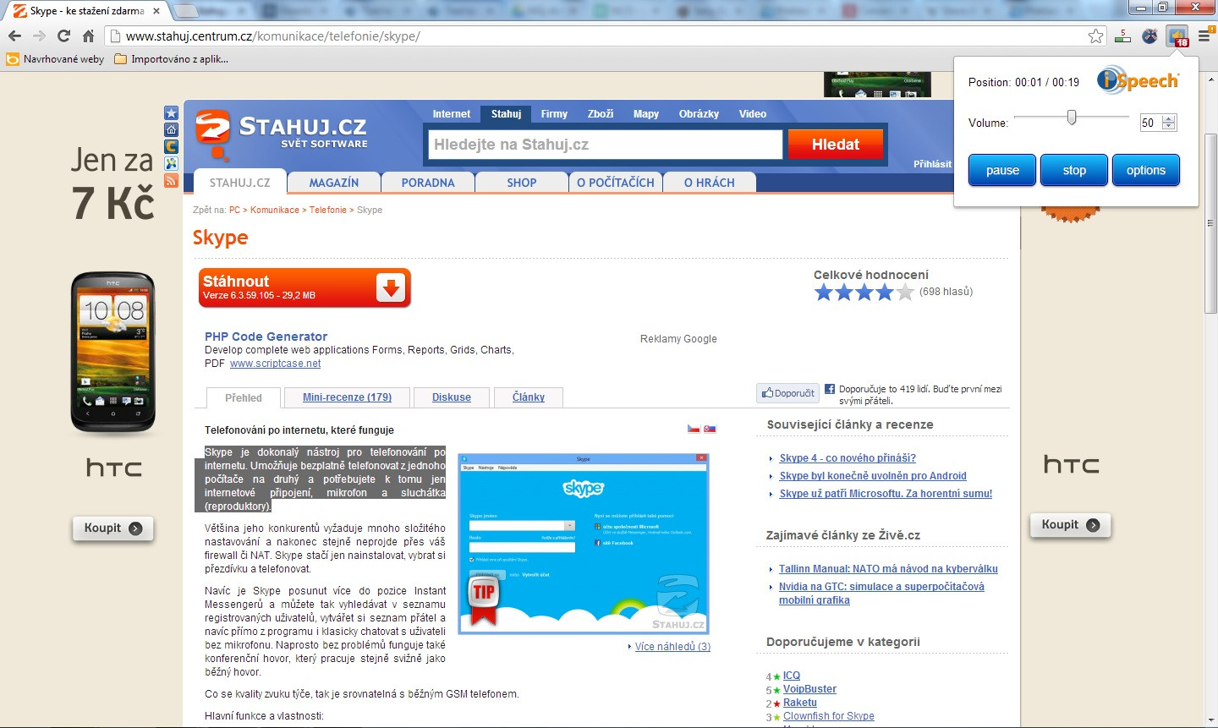Open the Chrome menu hamburger icon
1218x728 pixels.
(1204, 36)
